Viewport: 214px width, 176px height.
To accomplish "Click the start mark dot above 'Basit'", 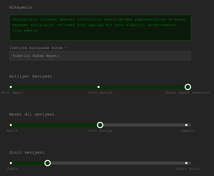I will click(x=11, y=125).
